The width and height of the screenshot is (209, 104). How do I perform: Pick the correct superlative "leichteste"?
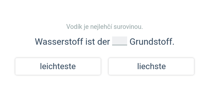pos(58,67)
